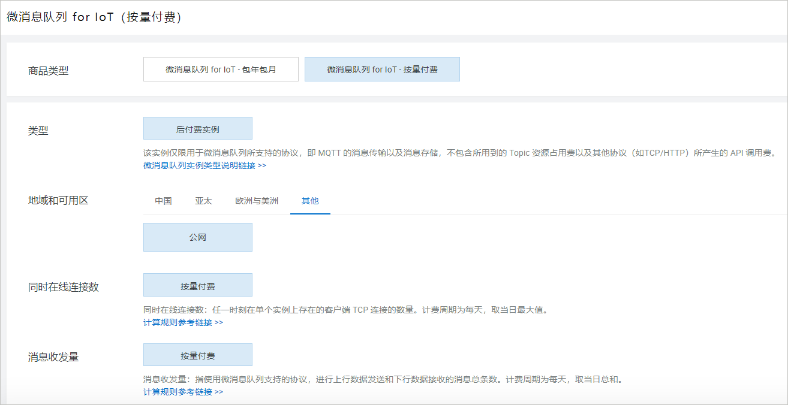The height and width of the screenshot is (405, 788).
Task: Switch to the 中国 region tab
Action: (163, 201)
